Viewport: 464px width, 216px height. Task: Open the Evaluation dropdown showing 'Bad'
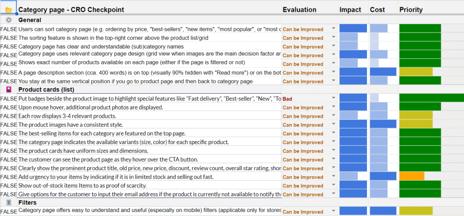pos(334,98)
